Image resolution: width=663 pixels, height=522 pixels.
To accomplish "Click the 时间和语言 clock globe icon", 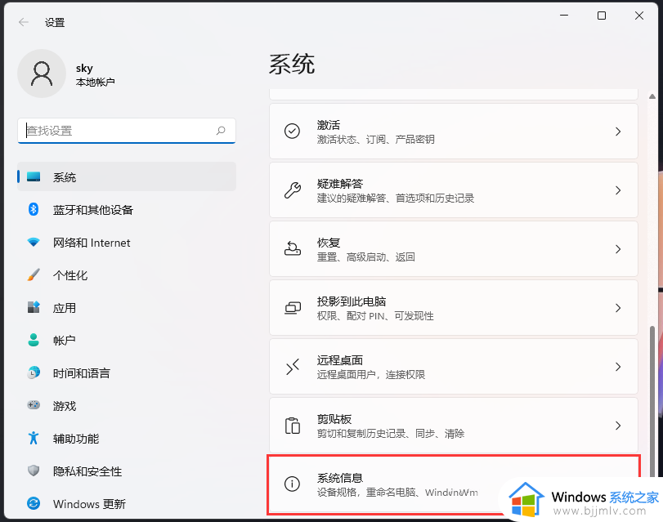I will click(x=34, y=373).
